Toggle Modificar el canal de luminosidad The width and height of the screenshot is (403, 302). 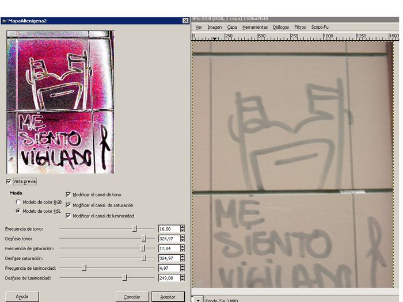tap(68, 216)
